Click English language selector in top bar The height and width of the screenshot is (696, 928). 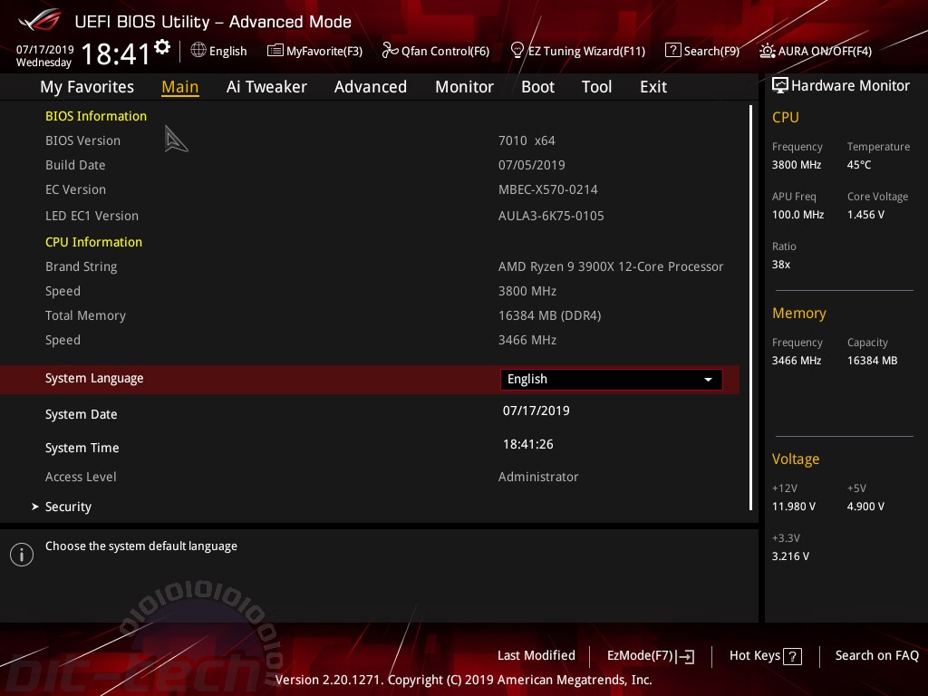point(219,51)
